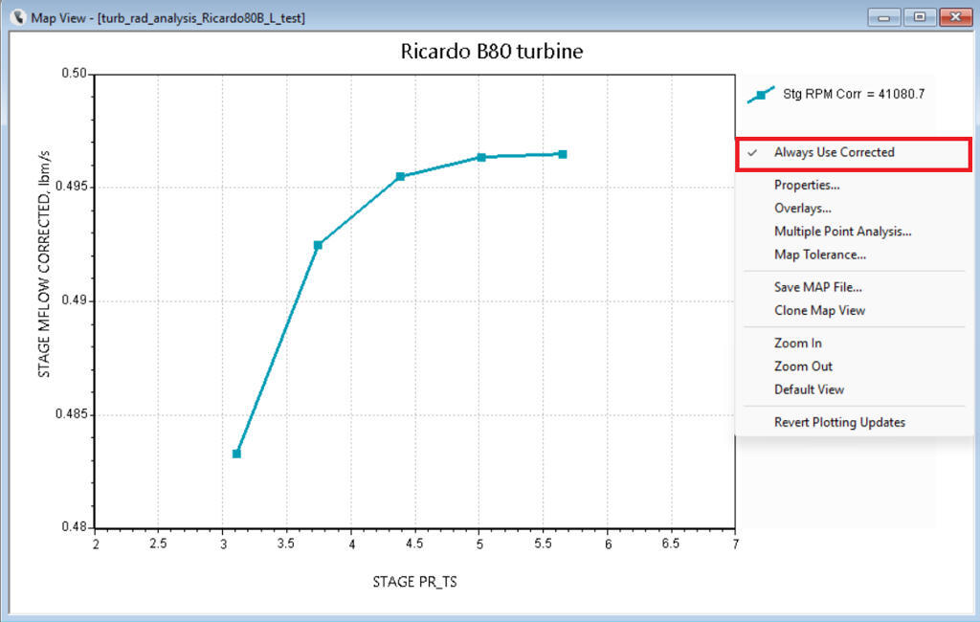Viewport: 980px width, 622px height.
Task: Choose Map Tolerance... in the menu
Action: tap(819, 255)
